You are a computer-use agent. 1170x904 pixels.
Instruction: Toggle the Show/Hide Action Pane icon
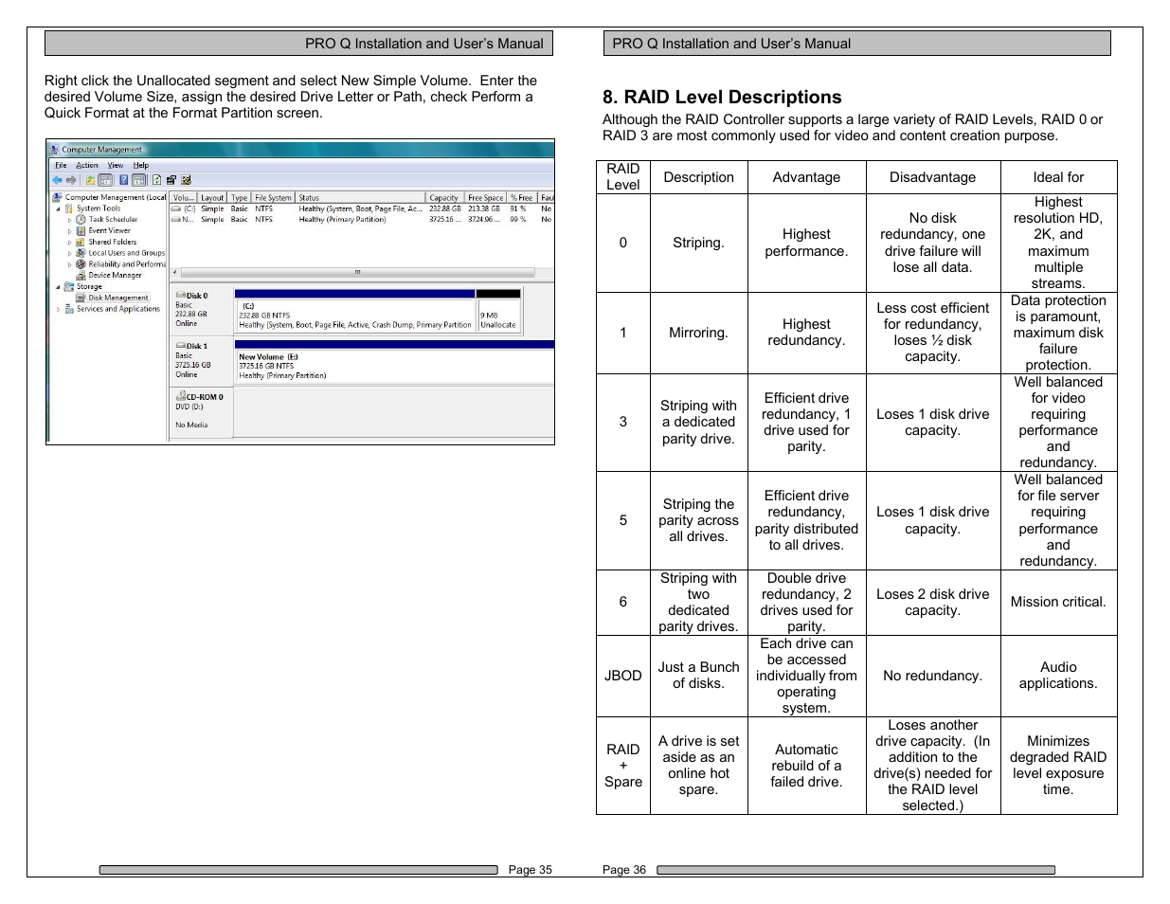click(x=139, y=180)
